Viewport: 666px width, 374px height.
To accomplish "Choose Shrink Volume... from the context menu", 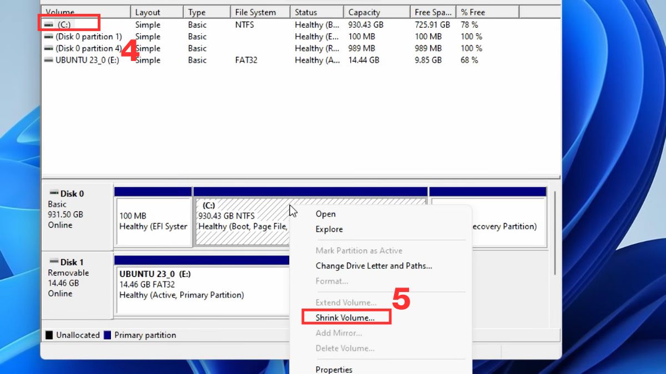I will [345, 317].
